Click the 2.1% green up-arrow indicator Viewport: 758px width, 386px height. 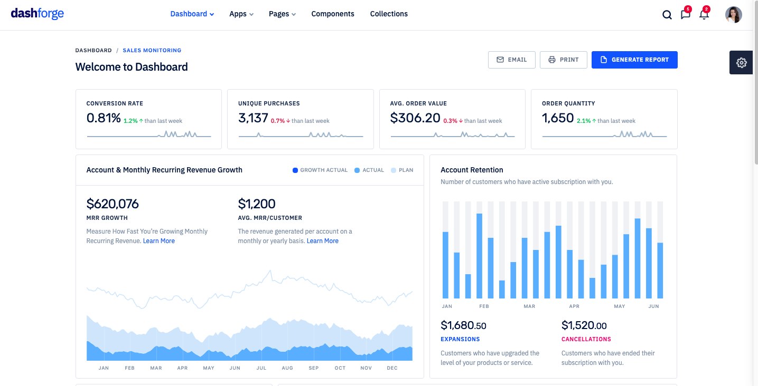click(x=586, y=121)
